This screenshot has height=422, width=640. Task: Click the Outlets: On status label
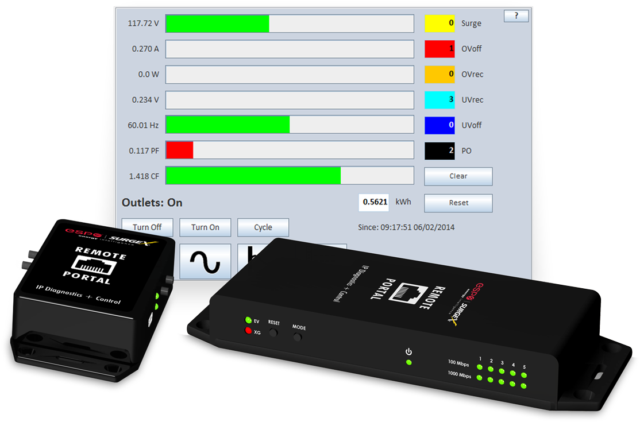(151, 203)
